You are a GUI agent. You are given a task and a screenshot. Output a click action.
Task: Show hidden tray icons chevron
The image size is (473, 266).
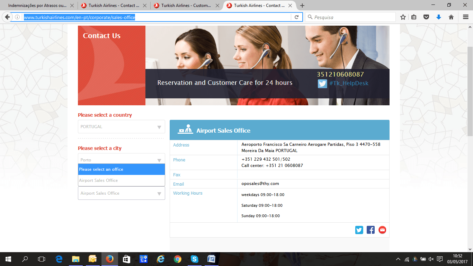tap(398, 259)
